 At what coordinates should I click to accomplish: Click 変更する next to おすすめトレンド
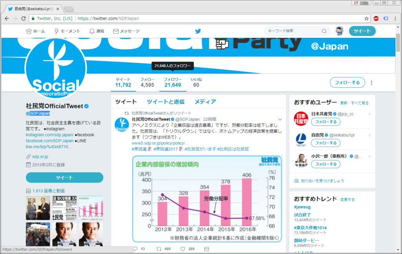pyautogui.click(x=347, y=200)
